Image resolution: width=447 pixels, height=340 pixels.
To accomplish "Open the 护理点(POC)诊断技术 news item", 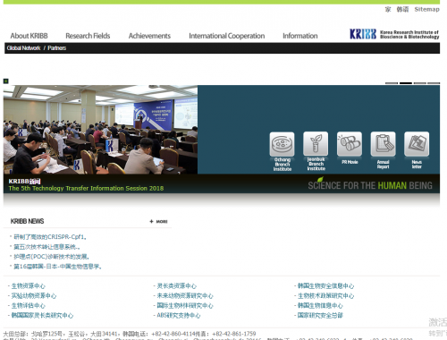I will [51, 257].
